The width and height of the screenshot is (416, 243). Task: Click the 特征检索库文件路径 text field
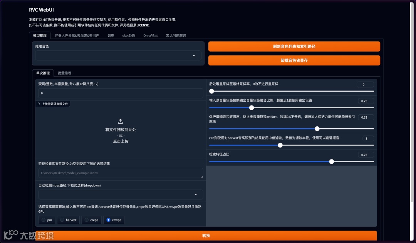(x=121, y=173)
